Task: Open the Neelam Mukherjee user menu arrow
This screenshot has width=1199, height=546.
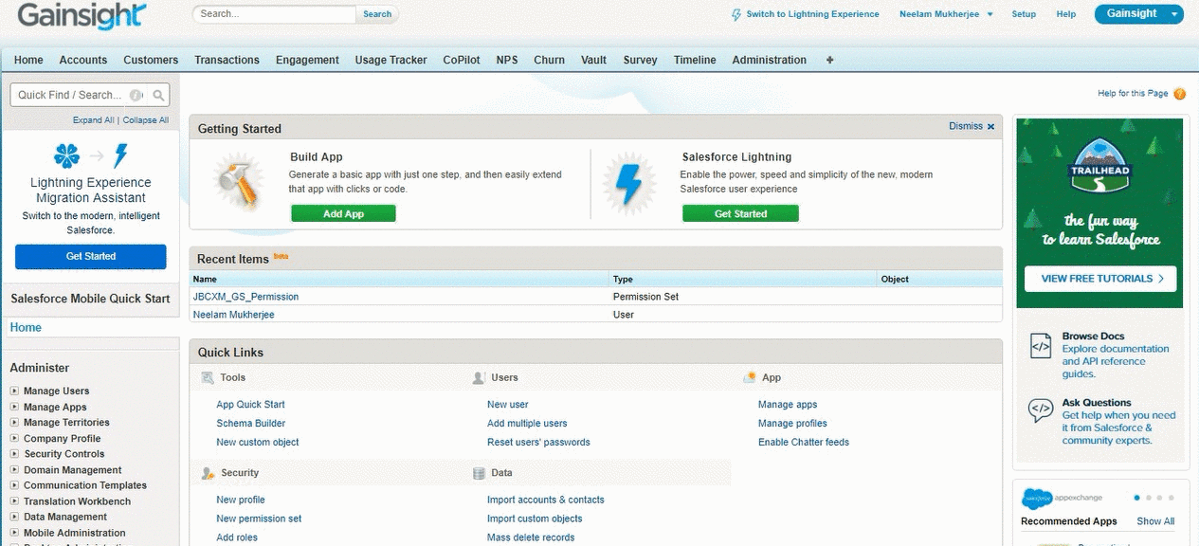Action: click(x=990, y=14)
